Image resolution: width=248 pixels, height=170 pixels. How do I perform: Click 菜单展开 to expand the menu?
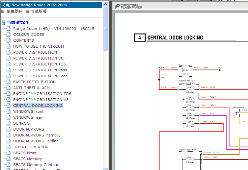14,12
